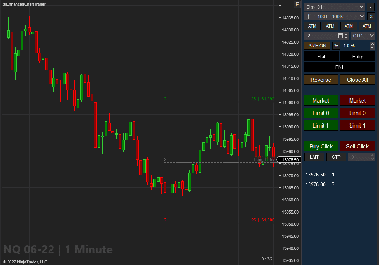Toggle the SIZE ON position sizing button
This screenshot has height=265, width=379.
click(x=317, y=45)
